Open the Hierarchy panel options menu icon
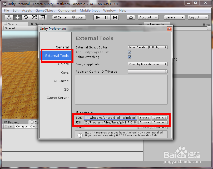 (x=208, y=24)
